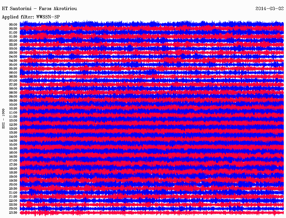The width and height of the screenshot is (286, 218).
Task: Click the station title HT Santorini – Faros Akrotiriou
Action: coord(39,9)
